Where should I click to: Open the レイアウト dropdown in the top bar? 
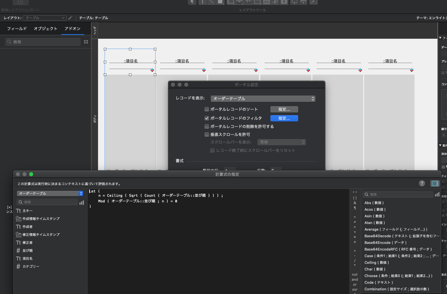[44, 18]
